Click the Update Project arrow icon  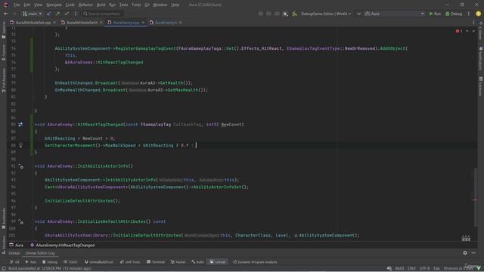point(48,14)
